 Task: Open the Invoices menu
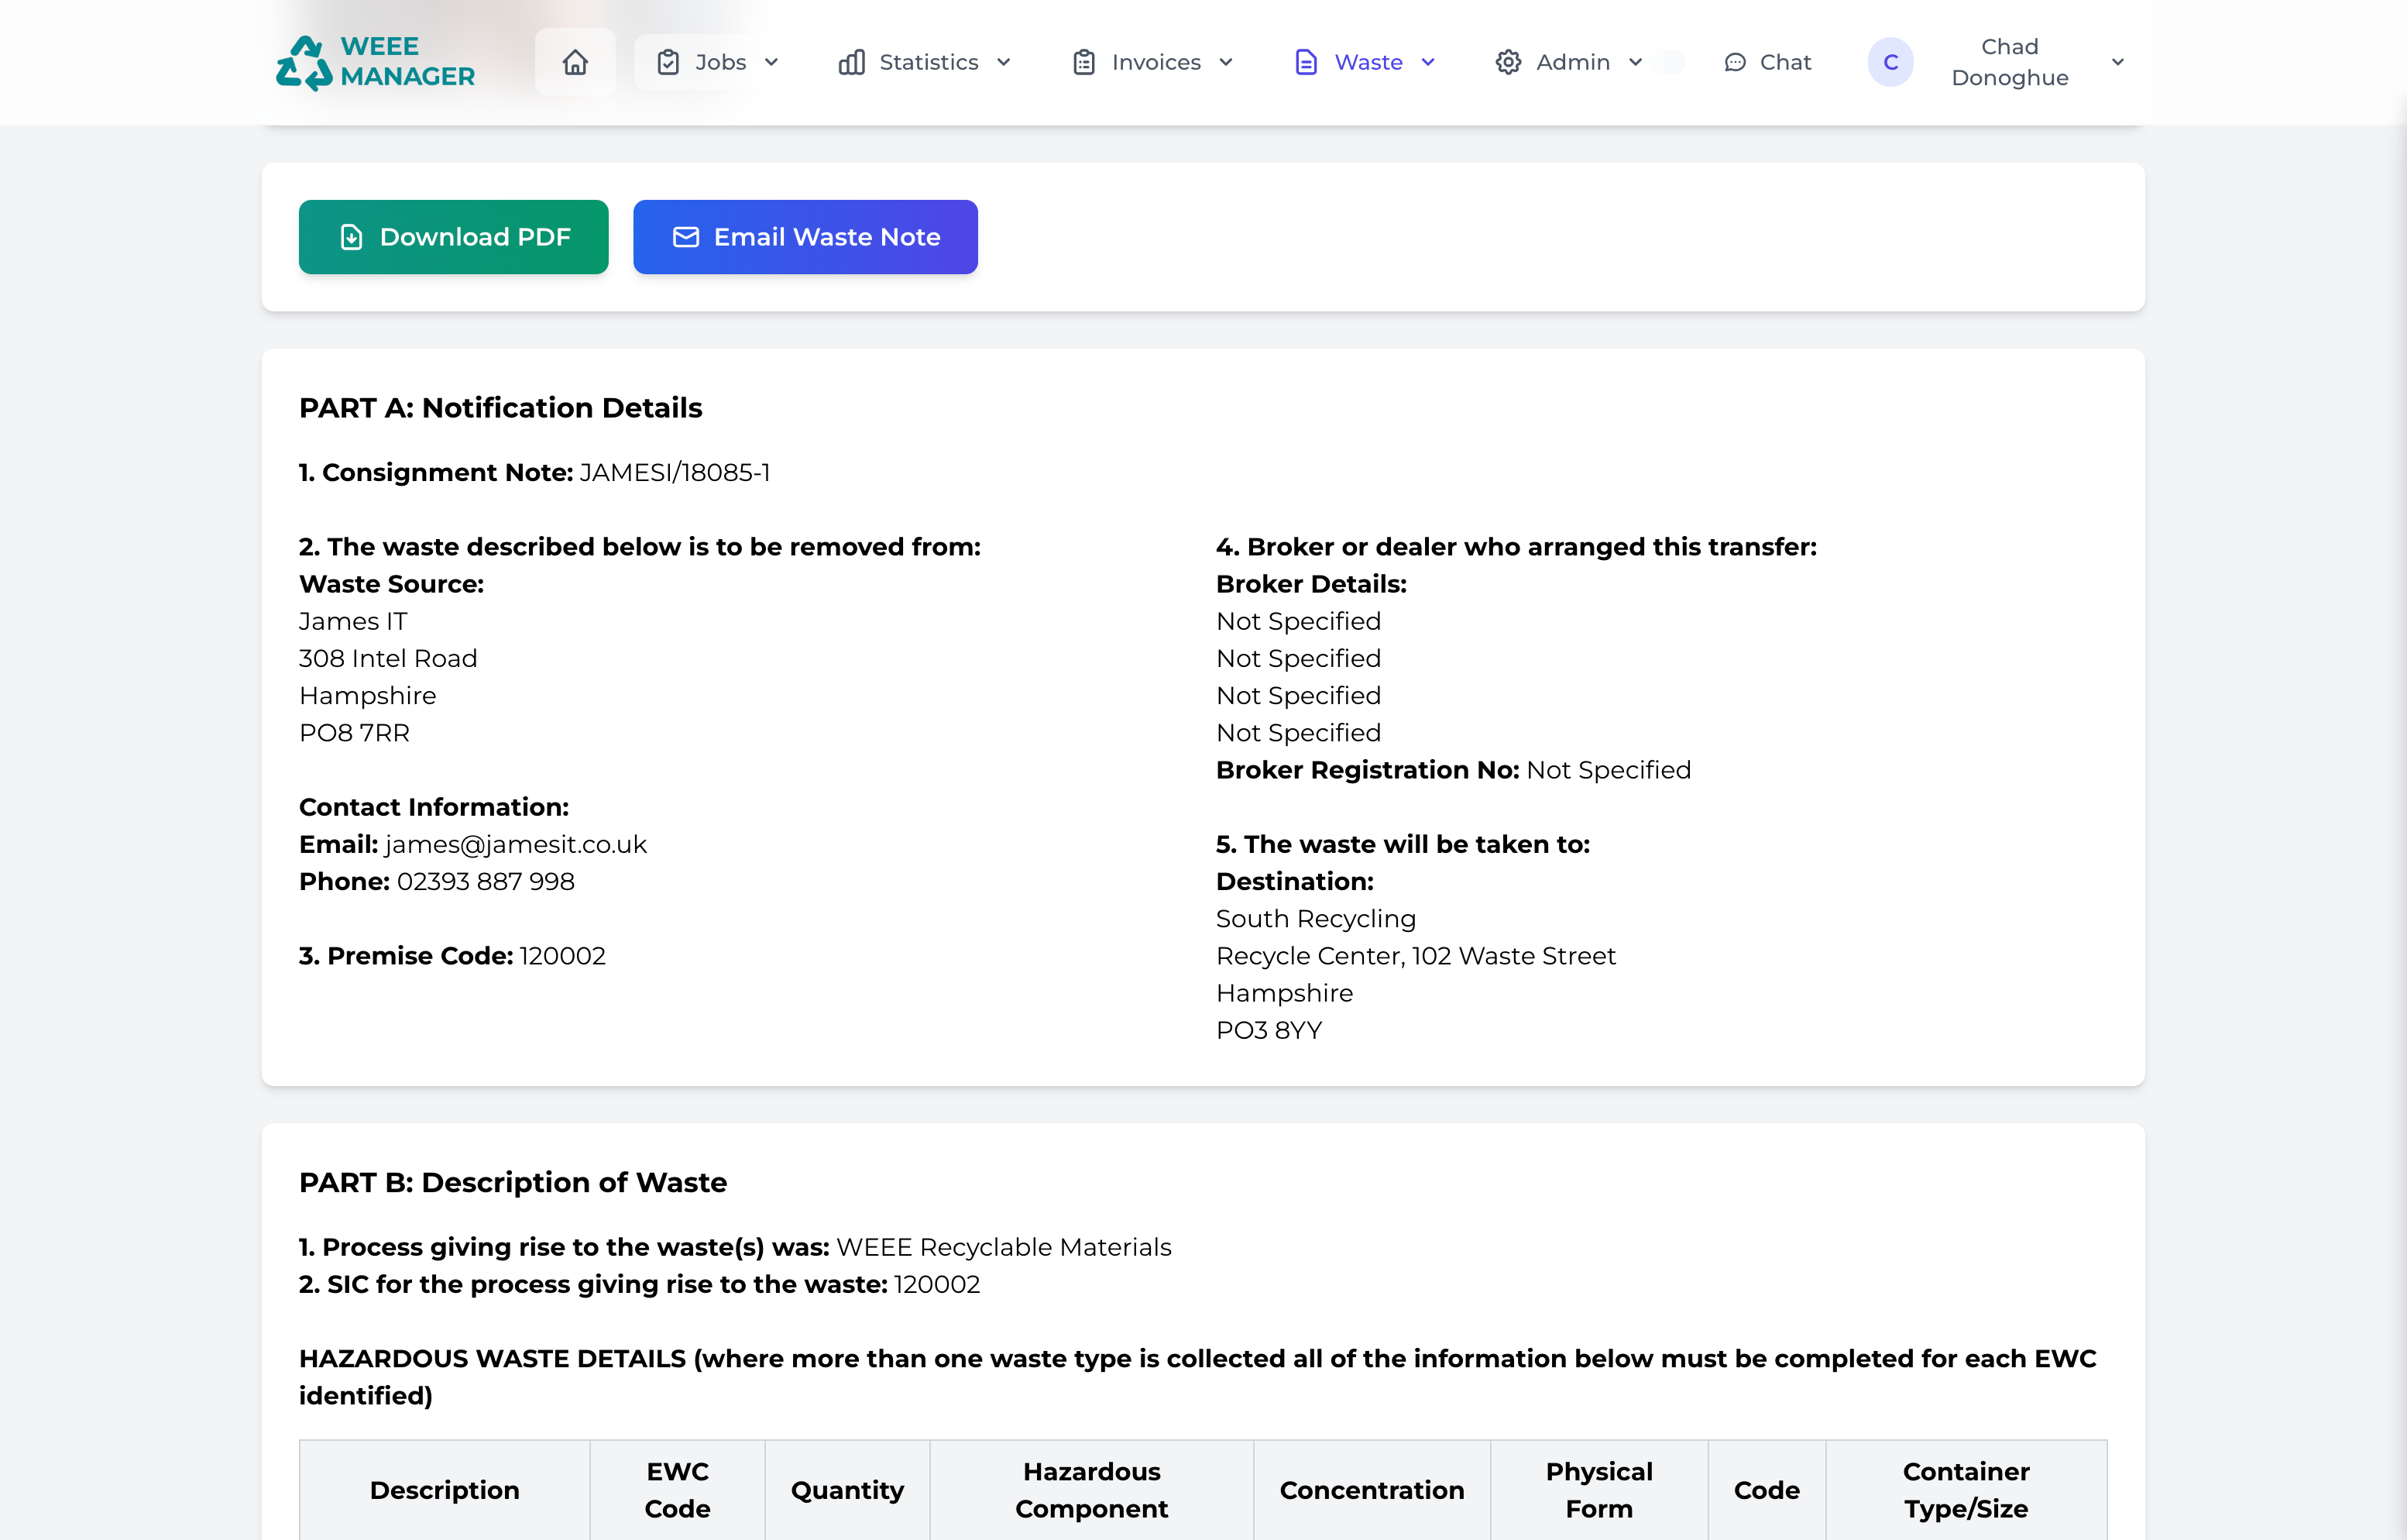coord(1152,62)
